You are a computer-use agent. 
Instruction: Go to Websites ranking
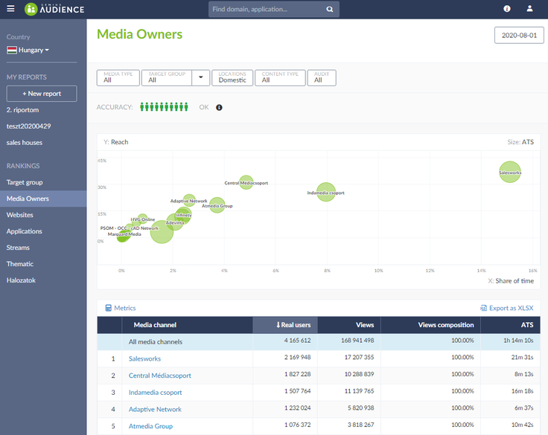[20, 215]
